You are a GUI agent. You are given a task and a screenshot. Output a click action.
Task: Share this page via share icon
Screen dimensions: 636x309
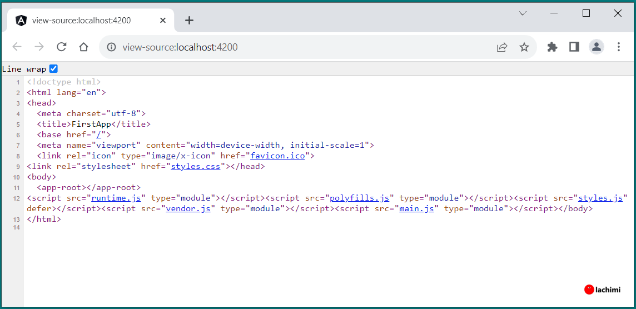coord(502,47)
